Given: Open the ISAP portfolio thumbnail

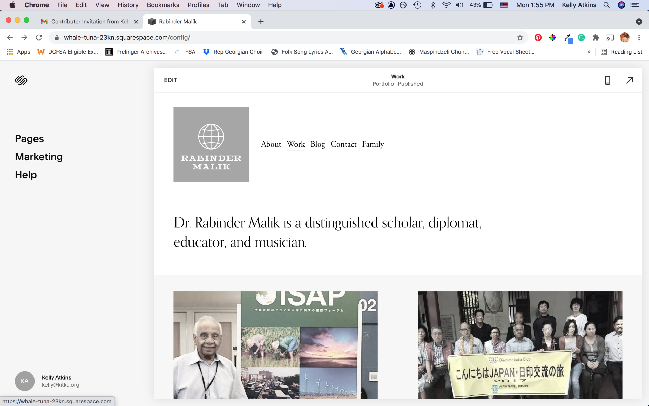Looking at the screenshot, I should [275, 345].
